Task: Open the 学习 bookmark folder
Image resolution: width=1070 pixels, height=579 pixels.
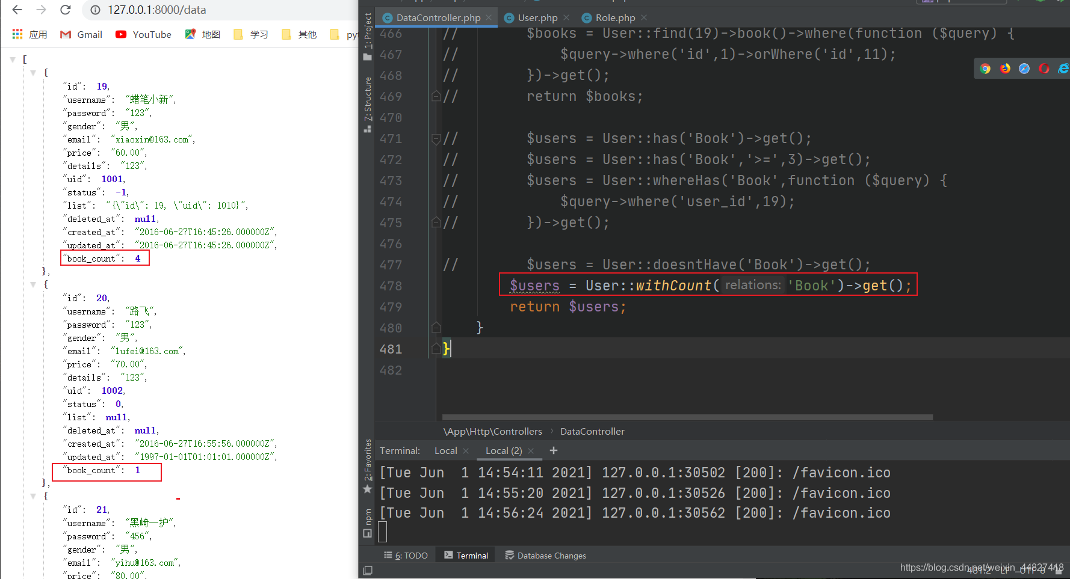Action: pos(250,34)
